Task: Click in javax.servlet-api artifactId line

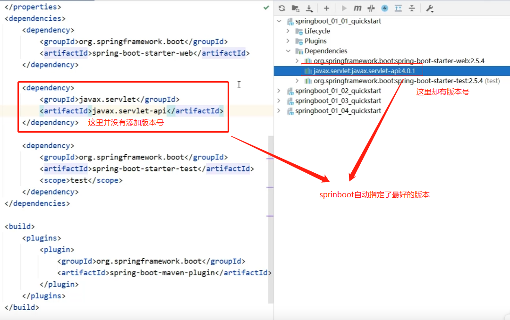Action: pos(132,111)
